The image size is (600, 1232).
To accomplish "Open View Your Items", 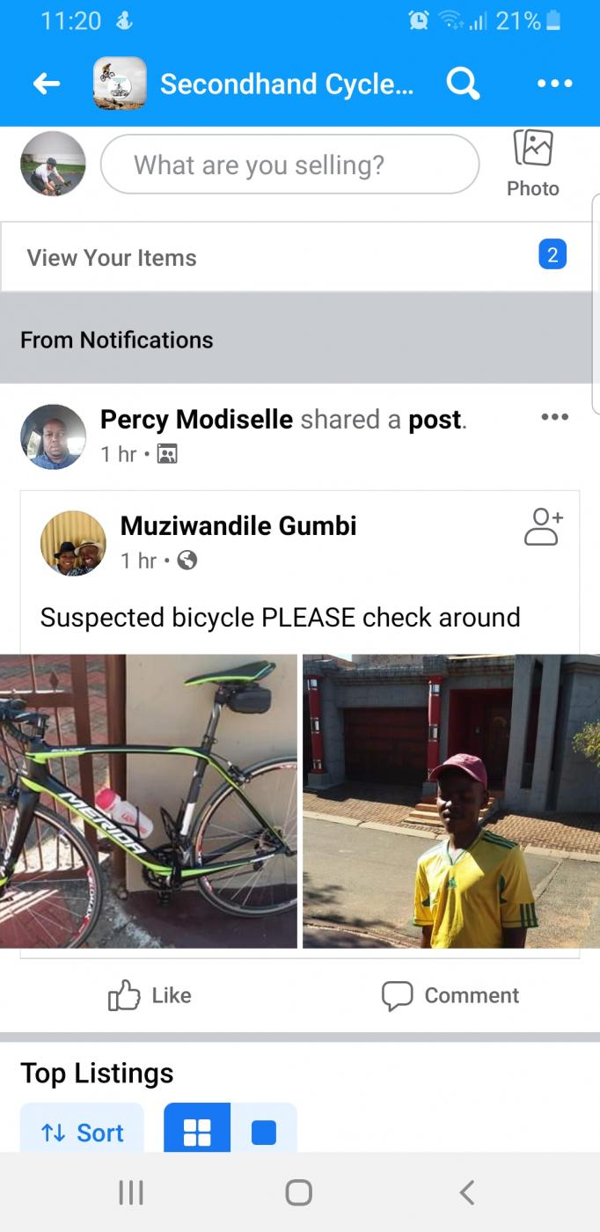I will click(112, 258).
